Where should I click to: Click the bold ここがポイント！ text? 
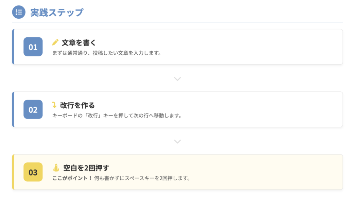point(72,178)
